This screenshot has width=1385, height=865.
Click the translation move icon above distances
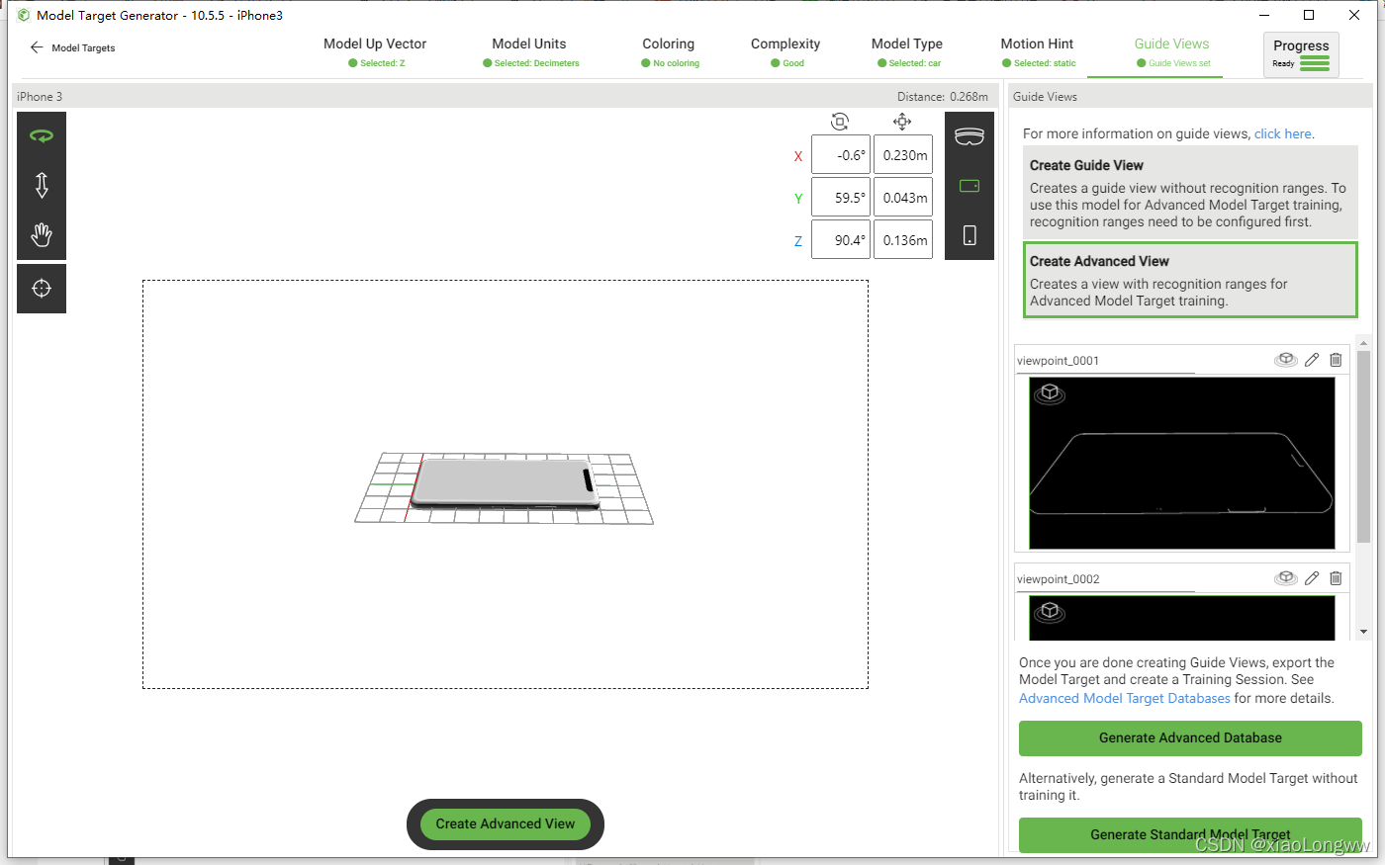[x=902, y=122]
